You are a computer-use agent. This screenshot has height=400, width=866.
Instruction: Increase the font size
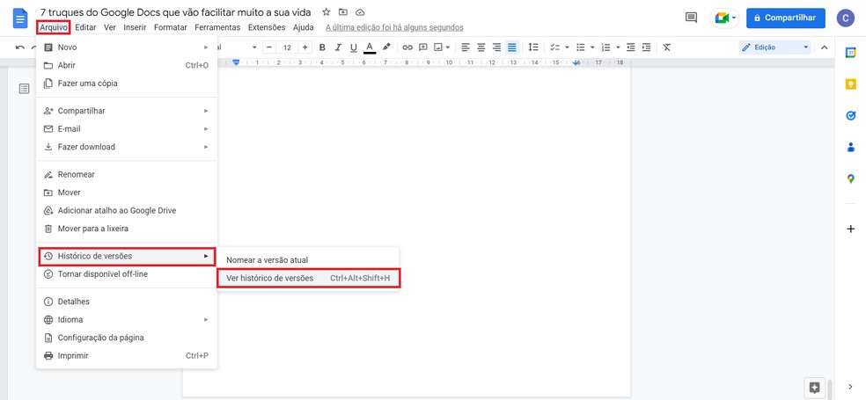coord(305,47)
